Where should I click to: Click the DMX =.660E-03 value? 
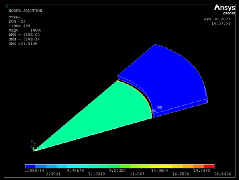(x=24, y=35)
